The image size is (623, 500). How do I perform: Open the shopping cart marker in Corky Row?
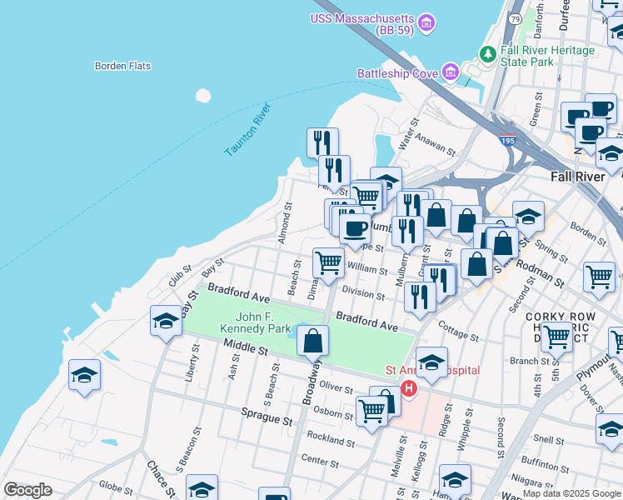(x=556, y=340)
